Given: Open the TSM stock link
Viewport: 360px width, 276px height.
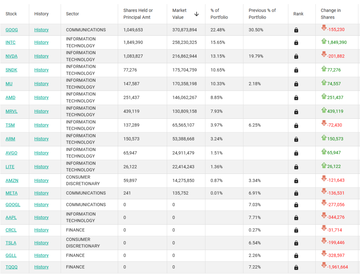Looking at the screenshot, I should coord(10,125).
